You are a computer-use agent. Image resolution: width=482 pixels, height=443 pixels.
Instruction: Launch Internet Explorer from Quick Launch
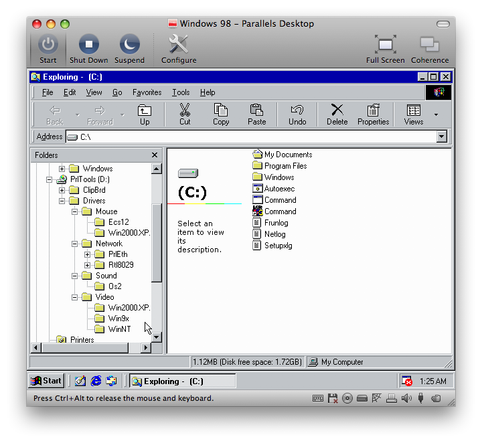point(96,381)
